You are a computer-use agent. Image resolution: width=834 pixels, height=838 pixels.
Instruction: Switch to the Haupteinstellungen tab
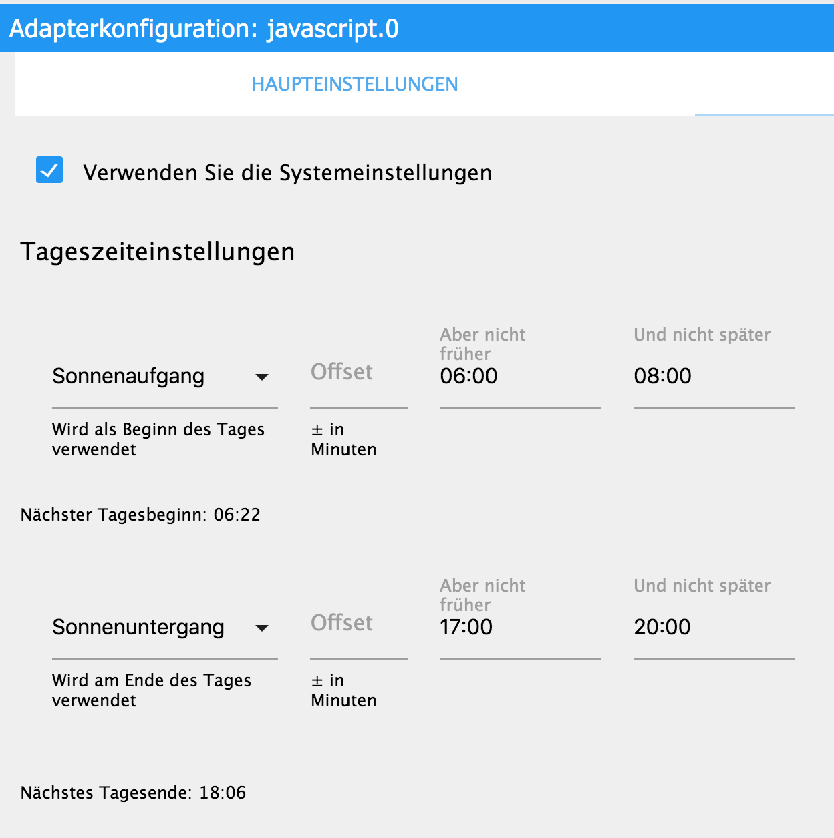click(x=354, y=84)
